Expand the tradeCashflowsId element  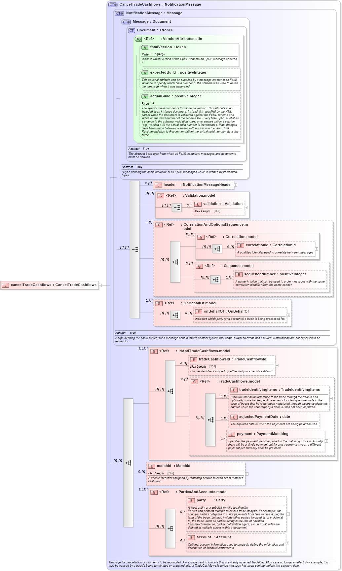tap(277, 365)
